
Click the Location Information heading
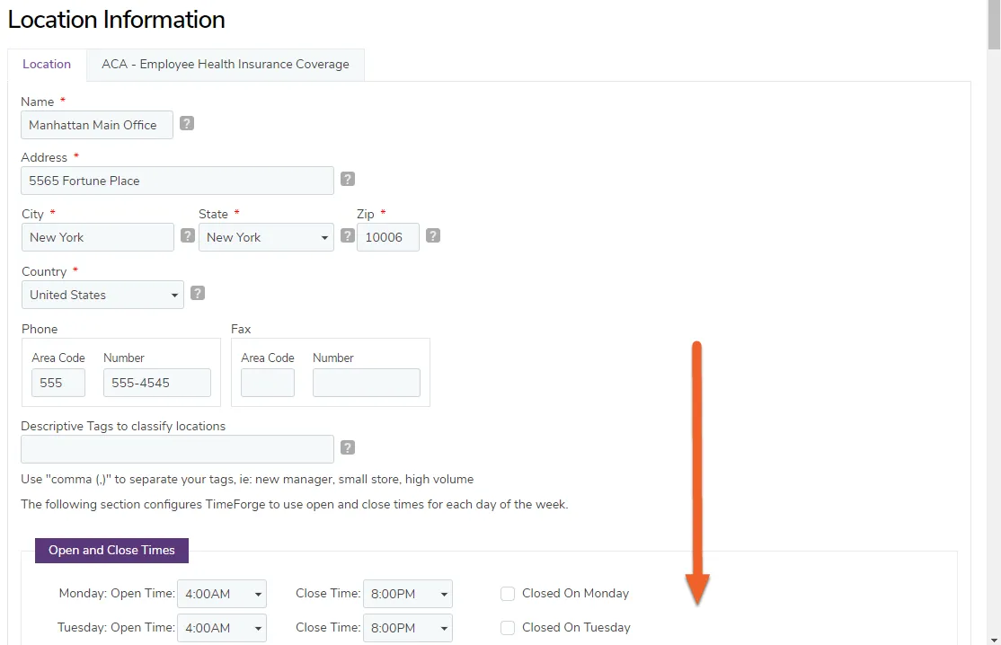[x=116, y=19]
